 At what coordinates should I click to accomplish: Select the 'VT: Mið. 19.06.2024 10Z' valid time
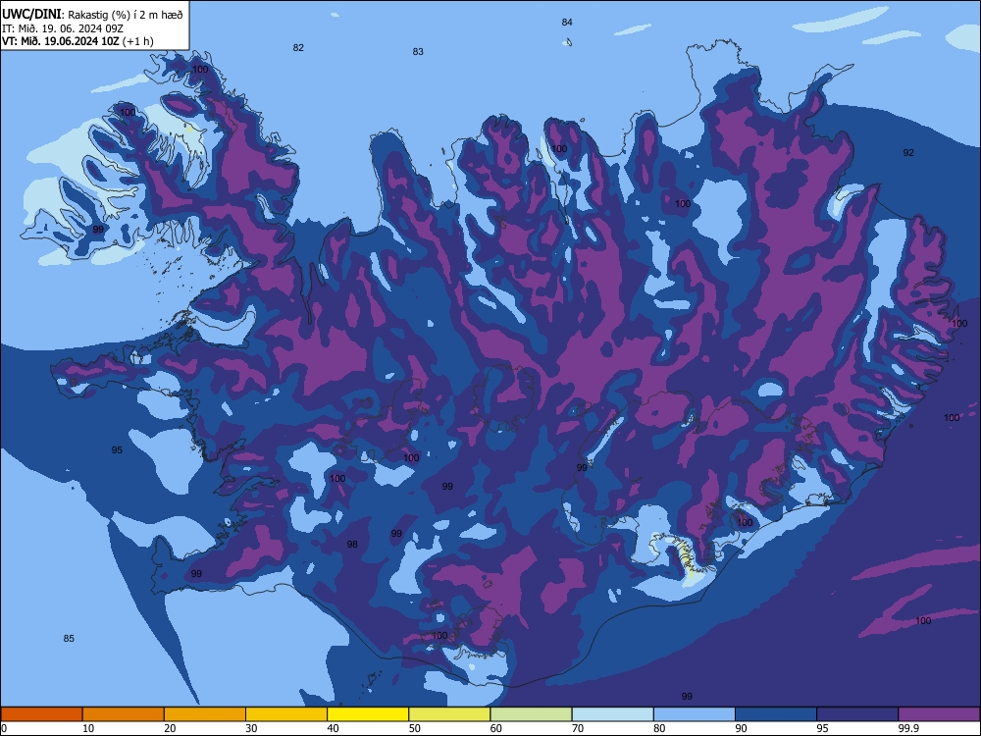point(60,41)
